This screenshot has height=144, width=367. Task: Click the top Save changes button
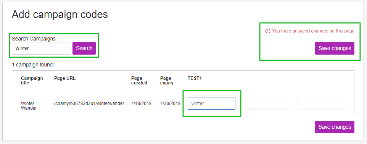(335, 48)
